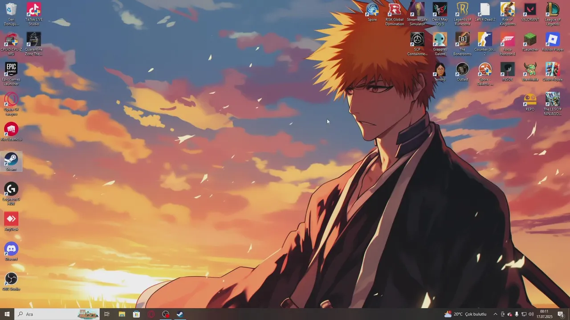Click the Meet Now camera tray icon
Screen dimensions: 570x320
503,314
